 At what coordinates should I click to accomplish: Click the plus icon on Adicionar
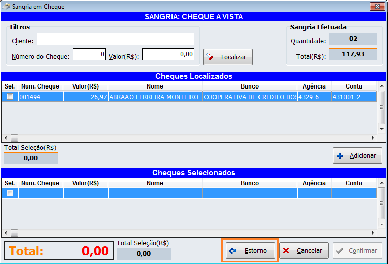tap(340, 156)
